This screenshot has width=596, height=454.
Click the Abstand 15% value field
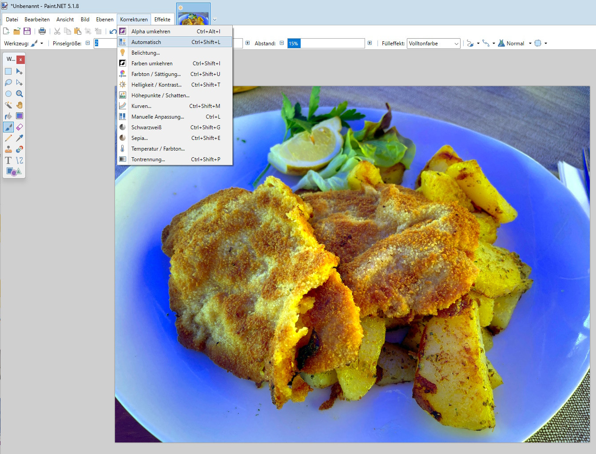(x=326, y=44)
